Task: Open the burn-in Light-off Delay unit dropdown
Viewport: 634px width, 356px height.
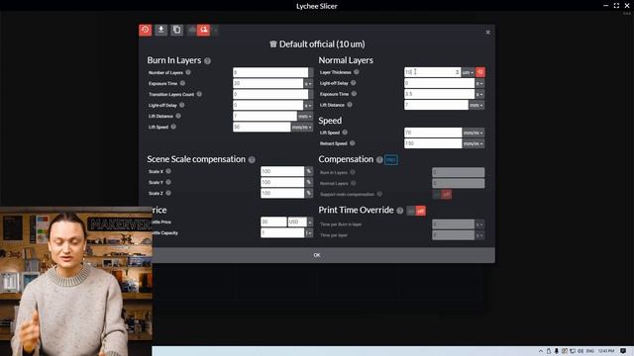Action: click(308, 106)
